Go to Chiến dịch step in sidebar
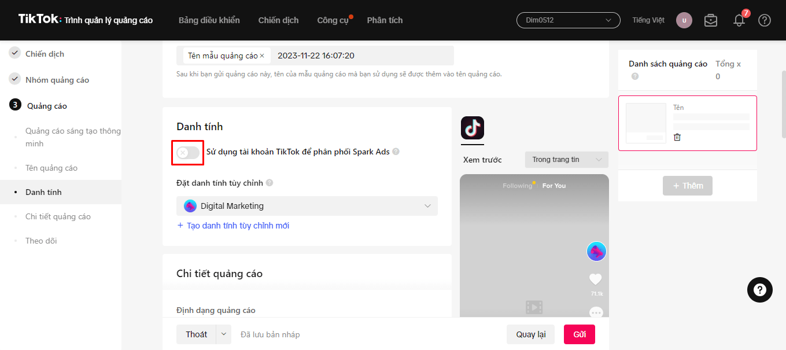This screenshot has height=350, width=786. 45,54
